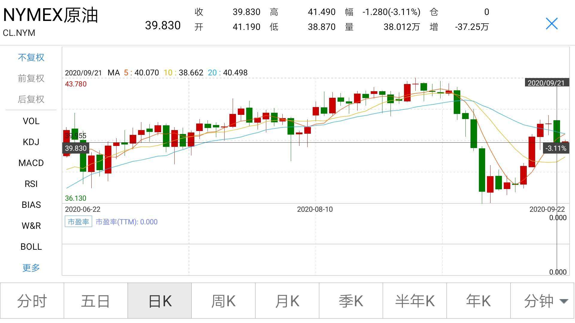Click the 2020-08-10 axis date label
This screenshot has height=323, width=575.
pos(315,209)
